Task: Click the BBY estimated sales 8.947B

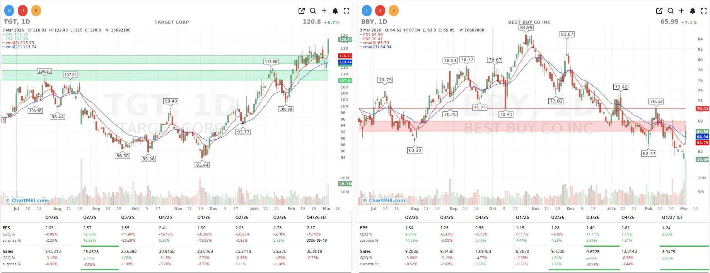Action: (669, 252)
